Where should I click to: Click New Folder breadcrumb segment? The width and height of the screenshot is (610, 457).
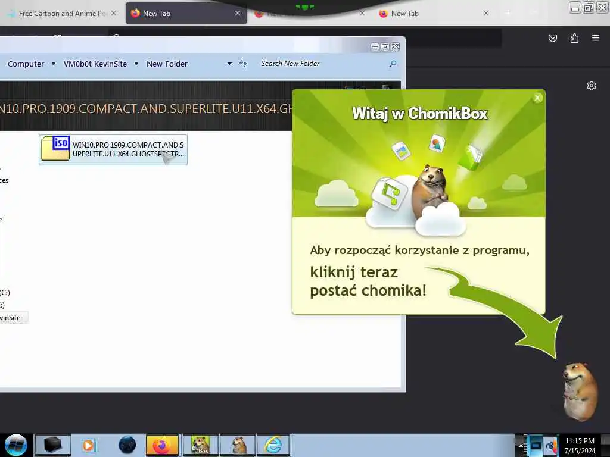click(167, 64)
